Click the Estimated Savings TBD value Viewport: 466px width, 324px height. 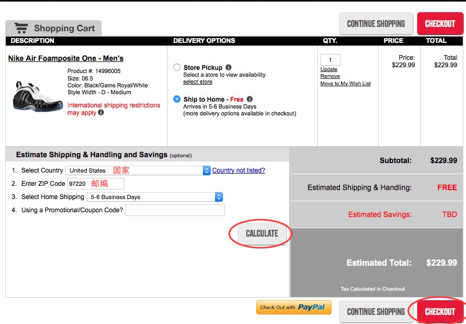click(x=450, y=214)
